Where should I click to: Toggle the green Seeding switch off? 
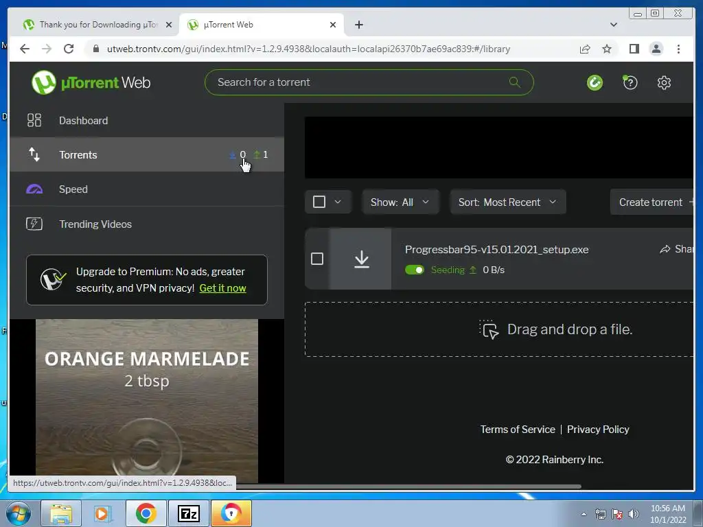point(414,270)
